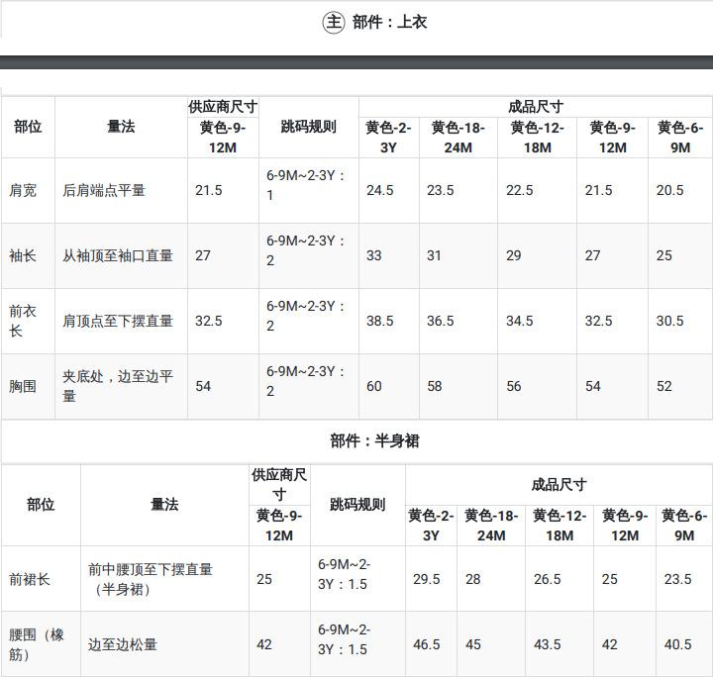Click the 38.5 front length value
Screen dimensions: 713x677
click(380, 321)
